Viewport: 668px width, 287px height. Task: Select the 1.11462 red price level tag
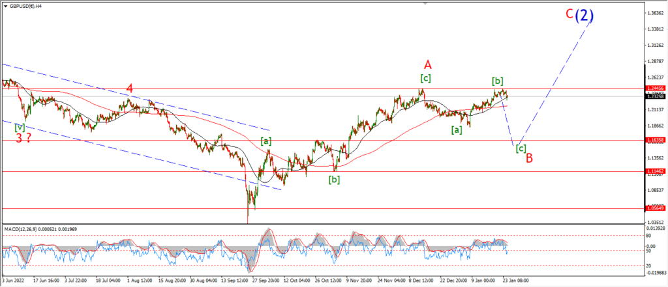[655, 171]
